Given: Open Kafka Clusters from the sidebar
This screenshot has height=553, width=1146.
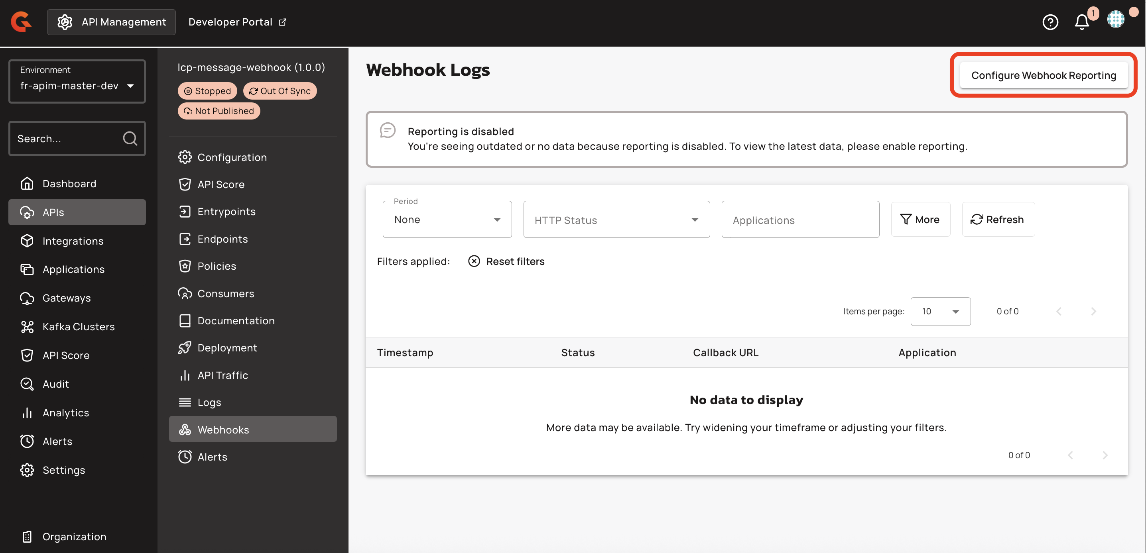Looking at the screenshot, I should click(x=78, y=327).
